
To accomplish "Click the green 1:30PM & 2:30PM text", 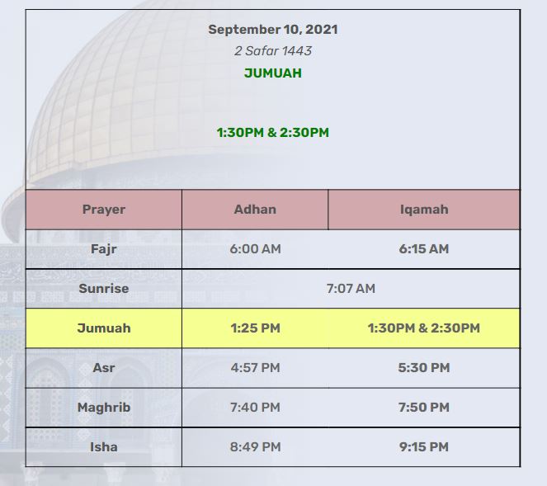I will (x=273, y=133).
